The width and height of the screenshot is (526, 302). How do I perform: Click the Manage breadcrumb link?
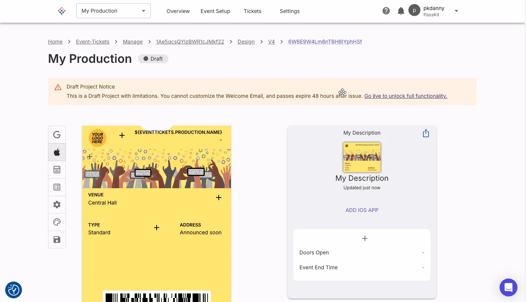pyautogui.click(x=133, y=42)
